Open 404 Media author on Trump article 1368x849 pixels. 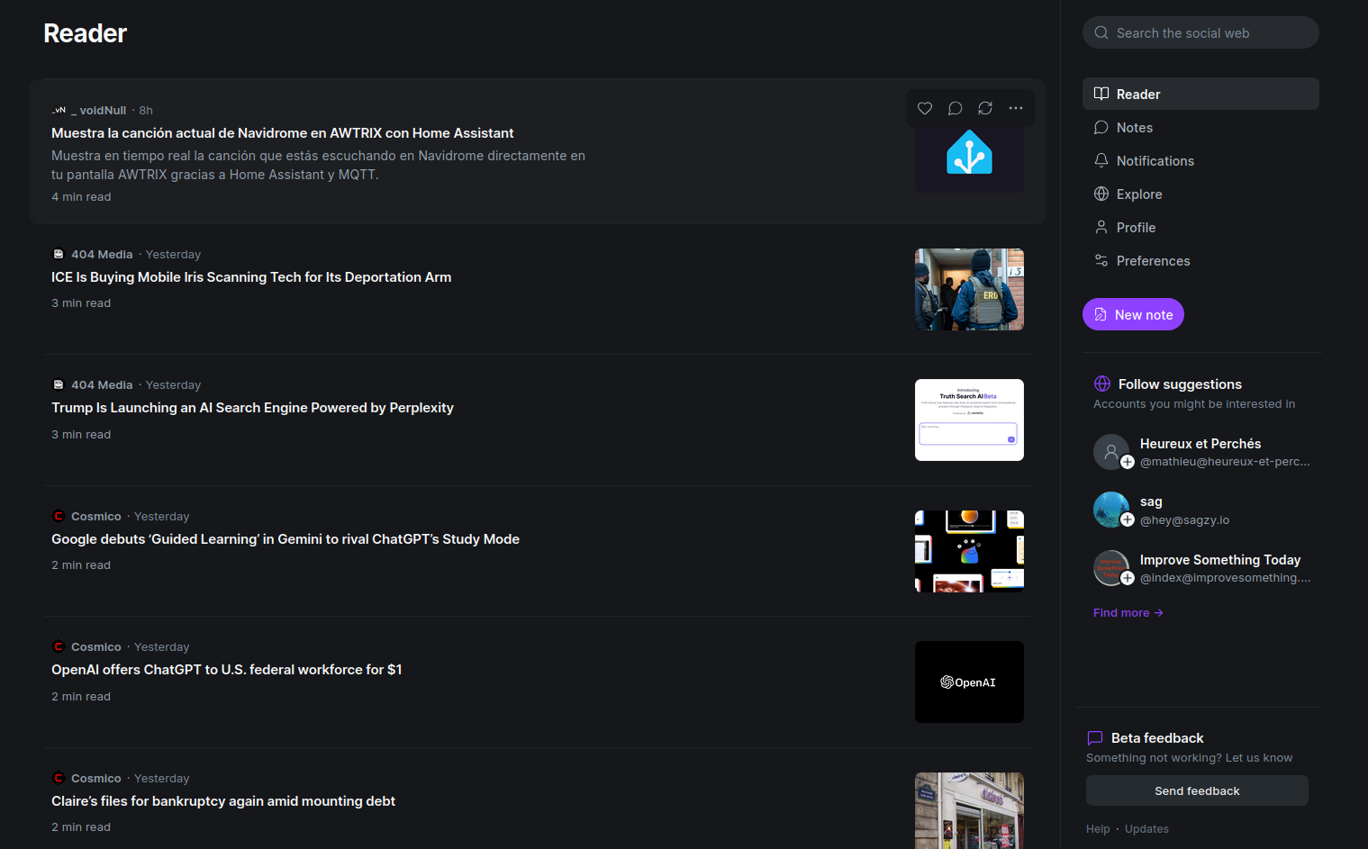click(x=102, y=384)
